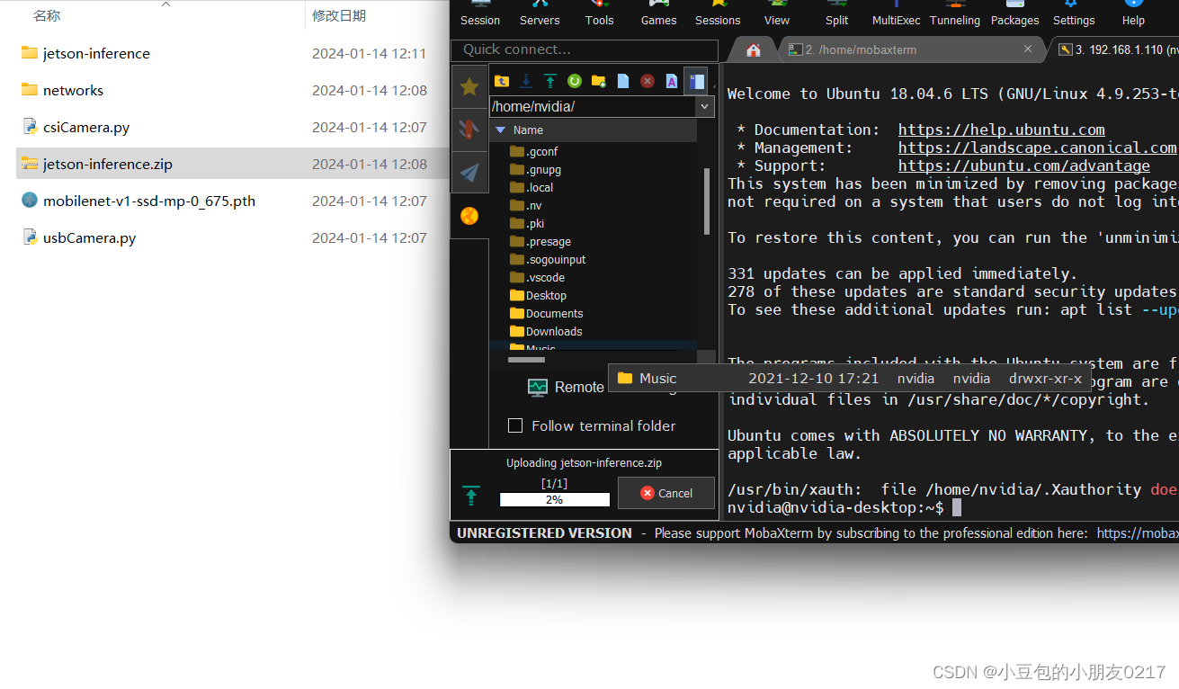The image size is (1179, 689).
Task: Open the Games toolbar button
Action: [658, 13]
